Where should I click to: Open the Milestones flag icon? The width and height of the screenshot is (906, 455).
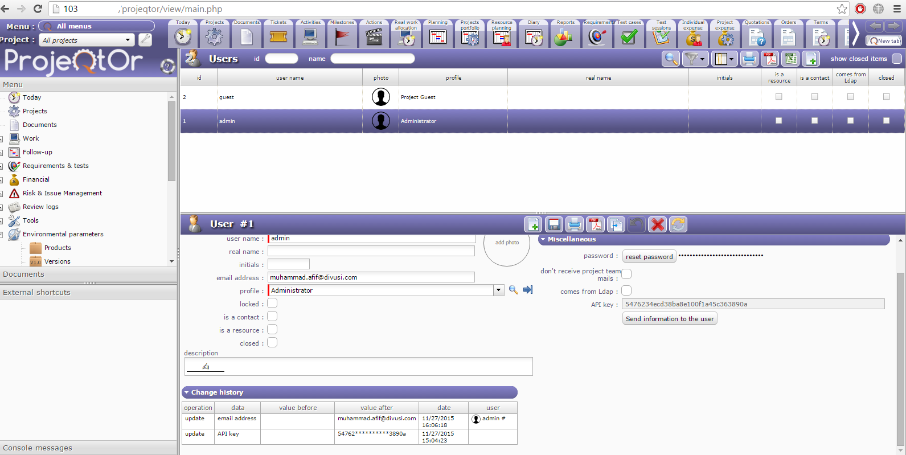click(x=342, y=35)
